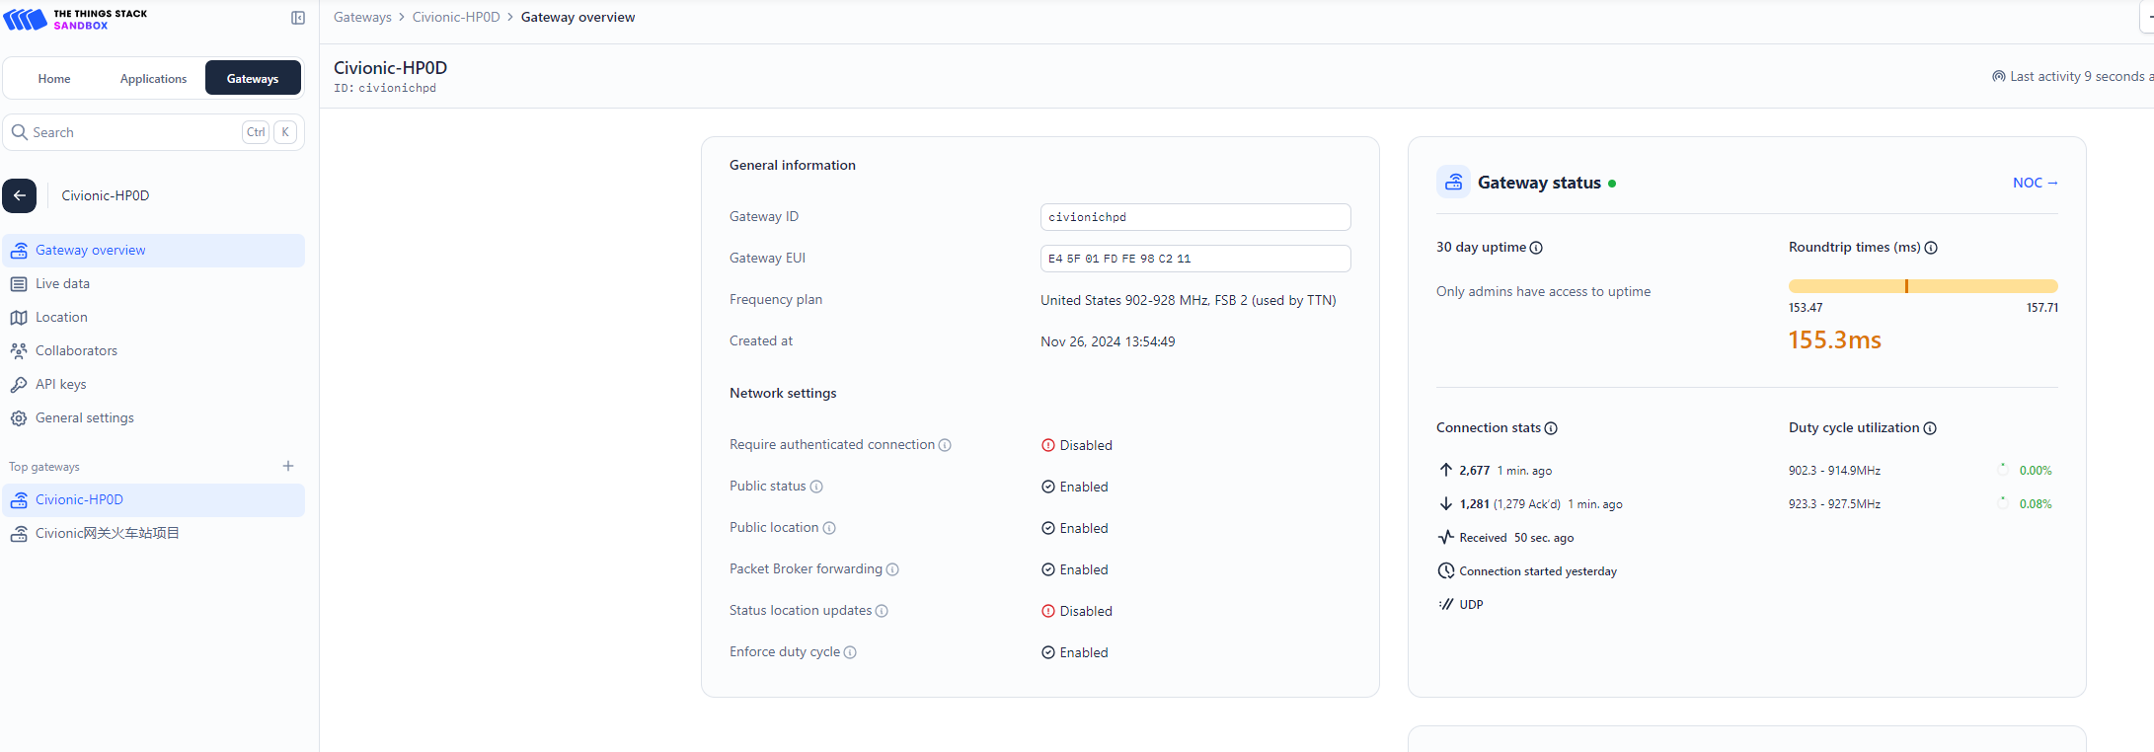Click the 0.00% duty cycle value
Image resolution: width=2154 pixels, height=752 pixels.
click(2036, 471)
